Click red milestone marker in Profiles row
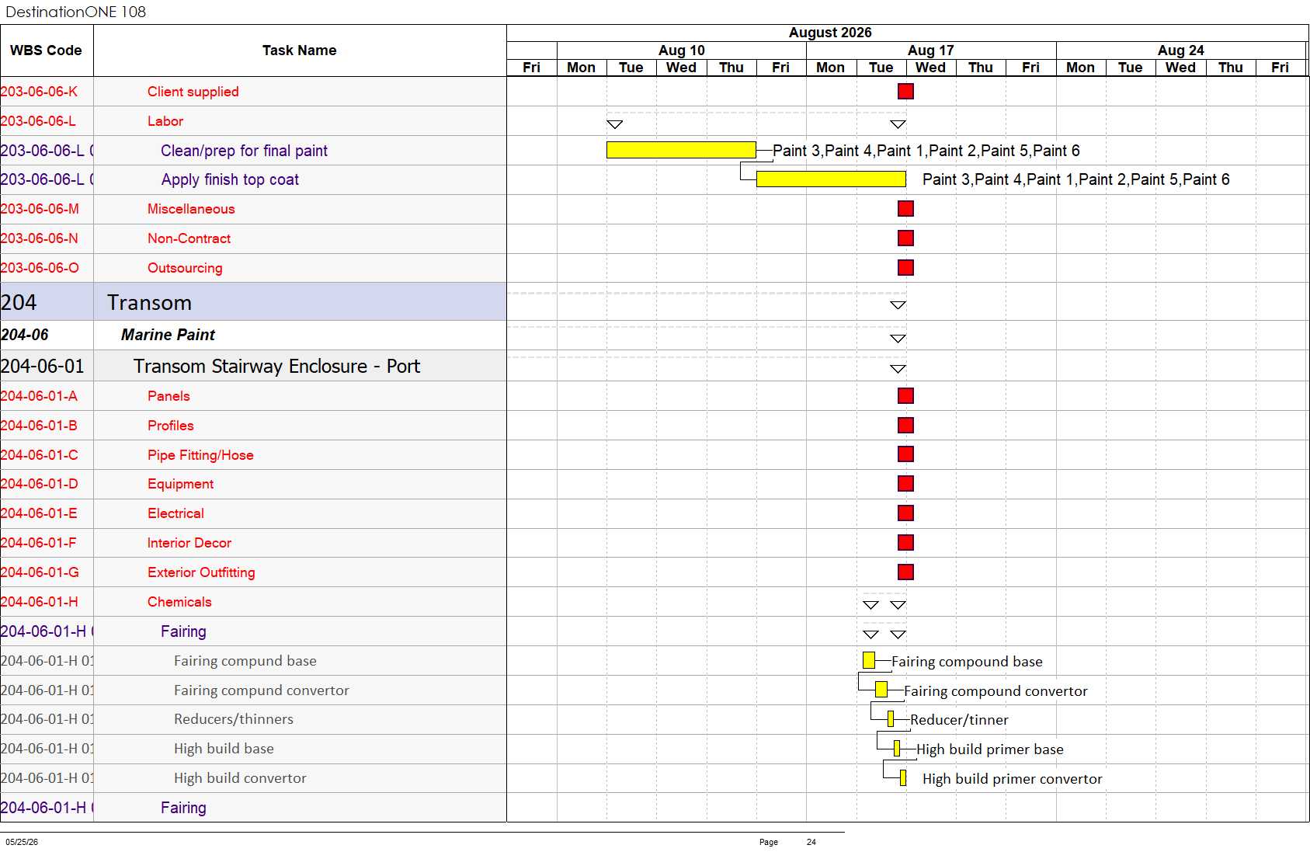Image resolution: width=1310 pixels, height=852 pixels. tap(905, 426)
